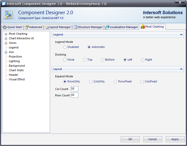Collapse the Legend section header
The width and height of the screenshot is (187, 146).
181,34
